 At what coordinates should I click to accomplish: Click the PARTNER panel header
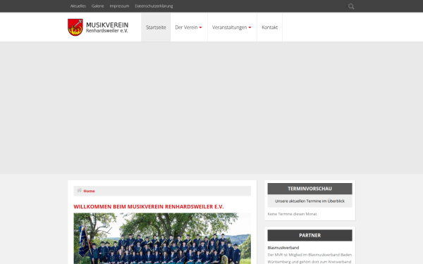click(x=309, y=235)
